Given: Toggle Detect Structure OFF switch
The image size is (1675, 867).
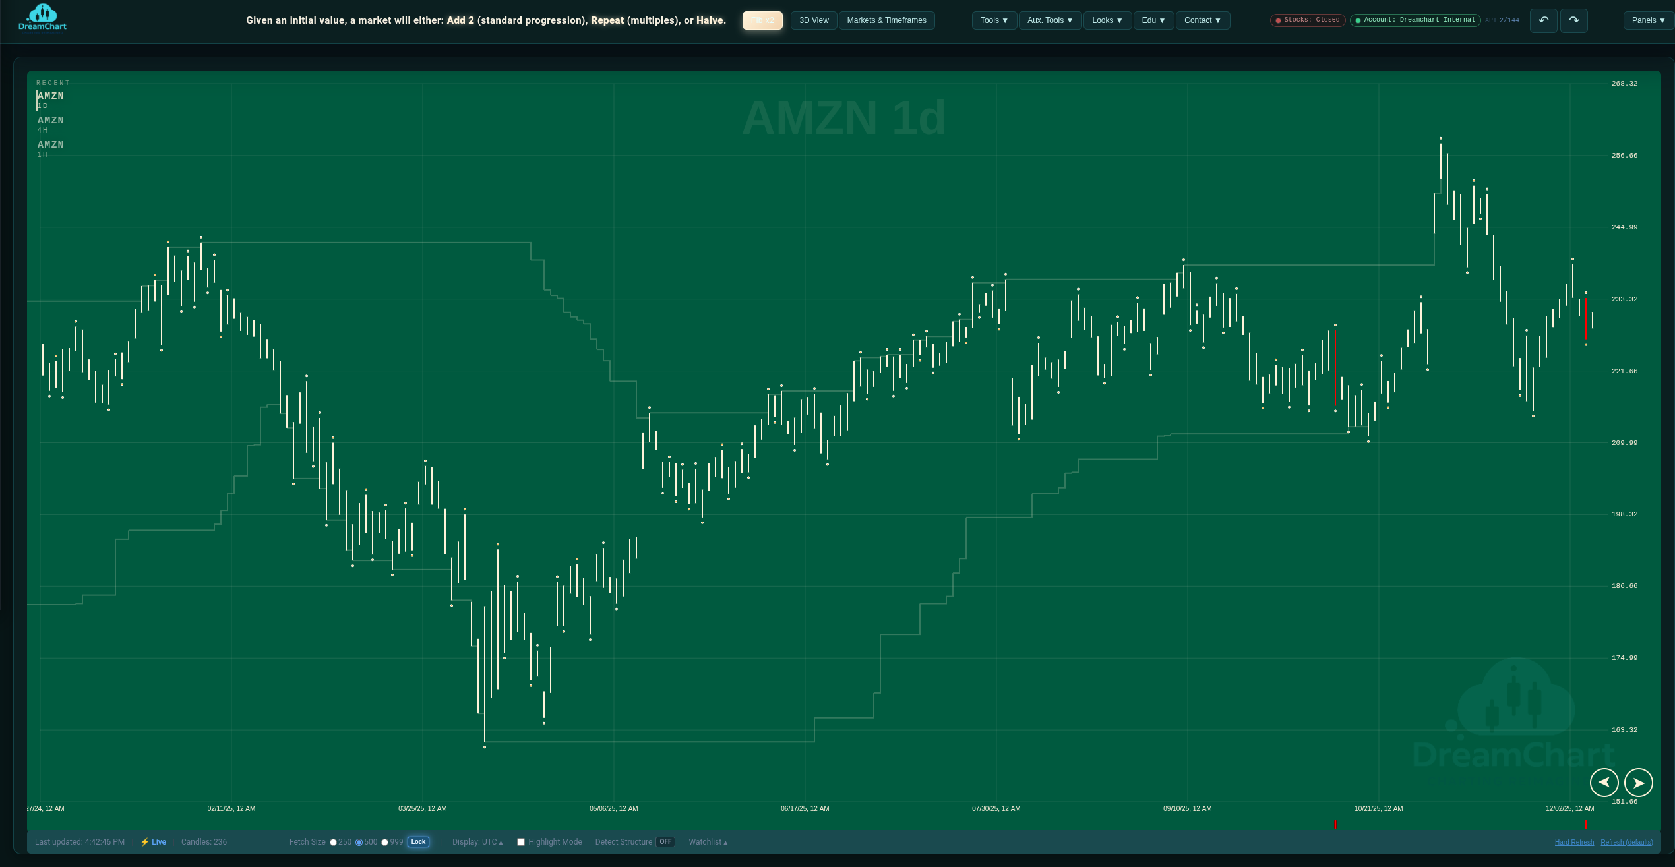Looking at the screenshot, I should pos(665,842).
